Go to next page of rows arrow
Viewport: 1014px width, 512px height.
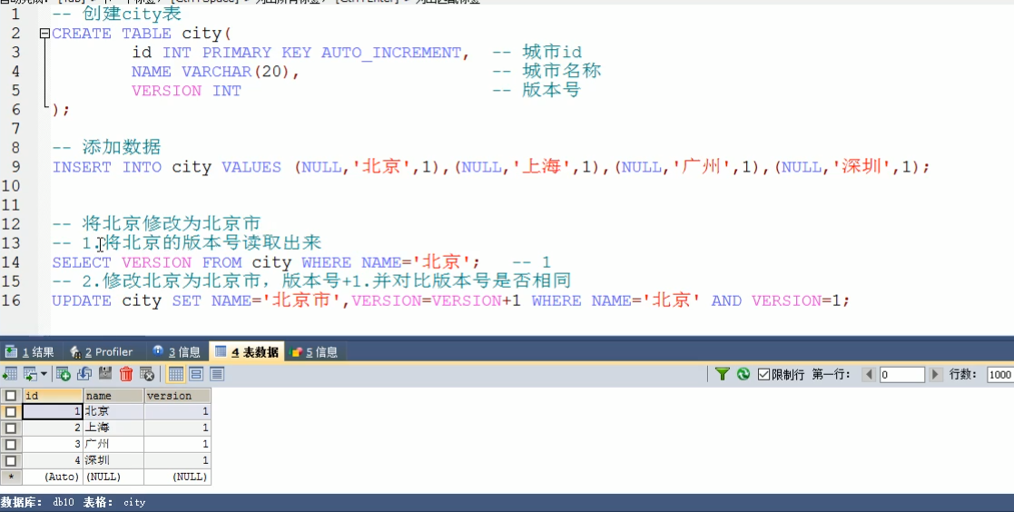[x=935, y=374]
